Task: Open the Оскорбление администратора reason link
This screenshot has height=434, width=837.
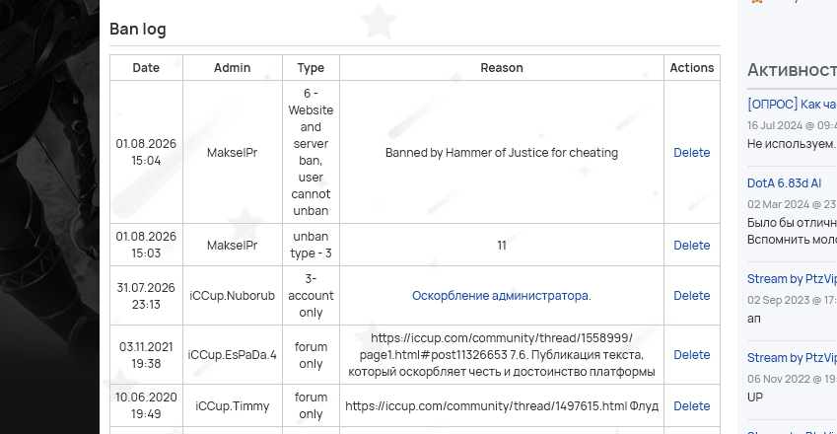Action: pyautogui.click(x=501, y=296)
